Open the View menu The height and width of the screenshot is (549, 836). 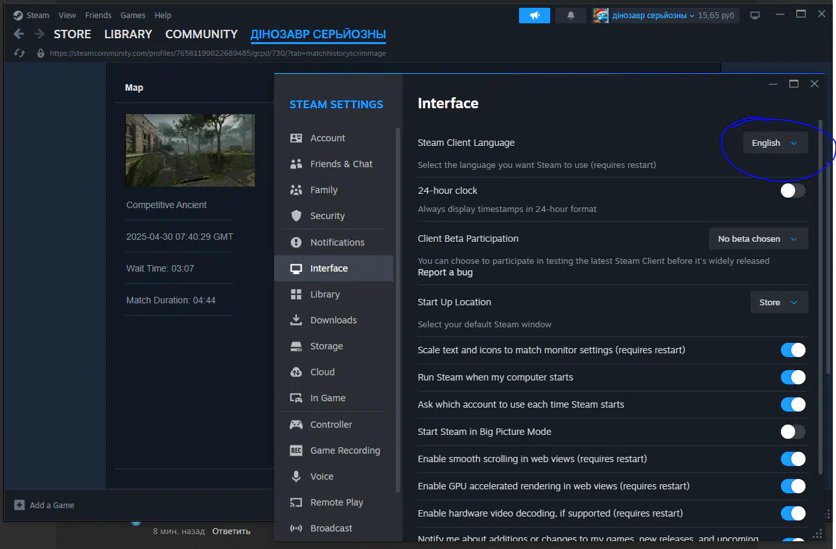(67, 15)
